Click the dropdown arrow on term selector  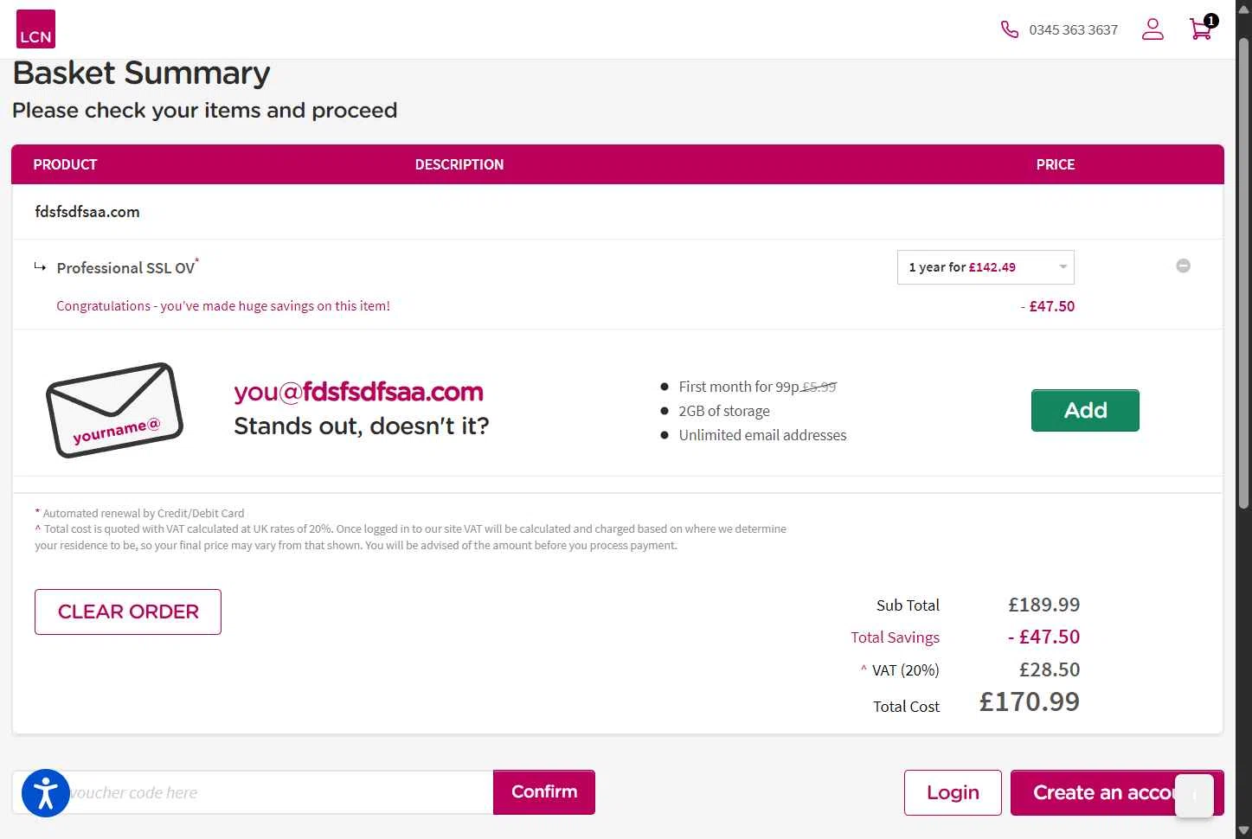[1063, 267]
